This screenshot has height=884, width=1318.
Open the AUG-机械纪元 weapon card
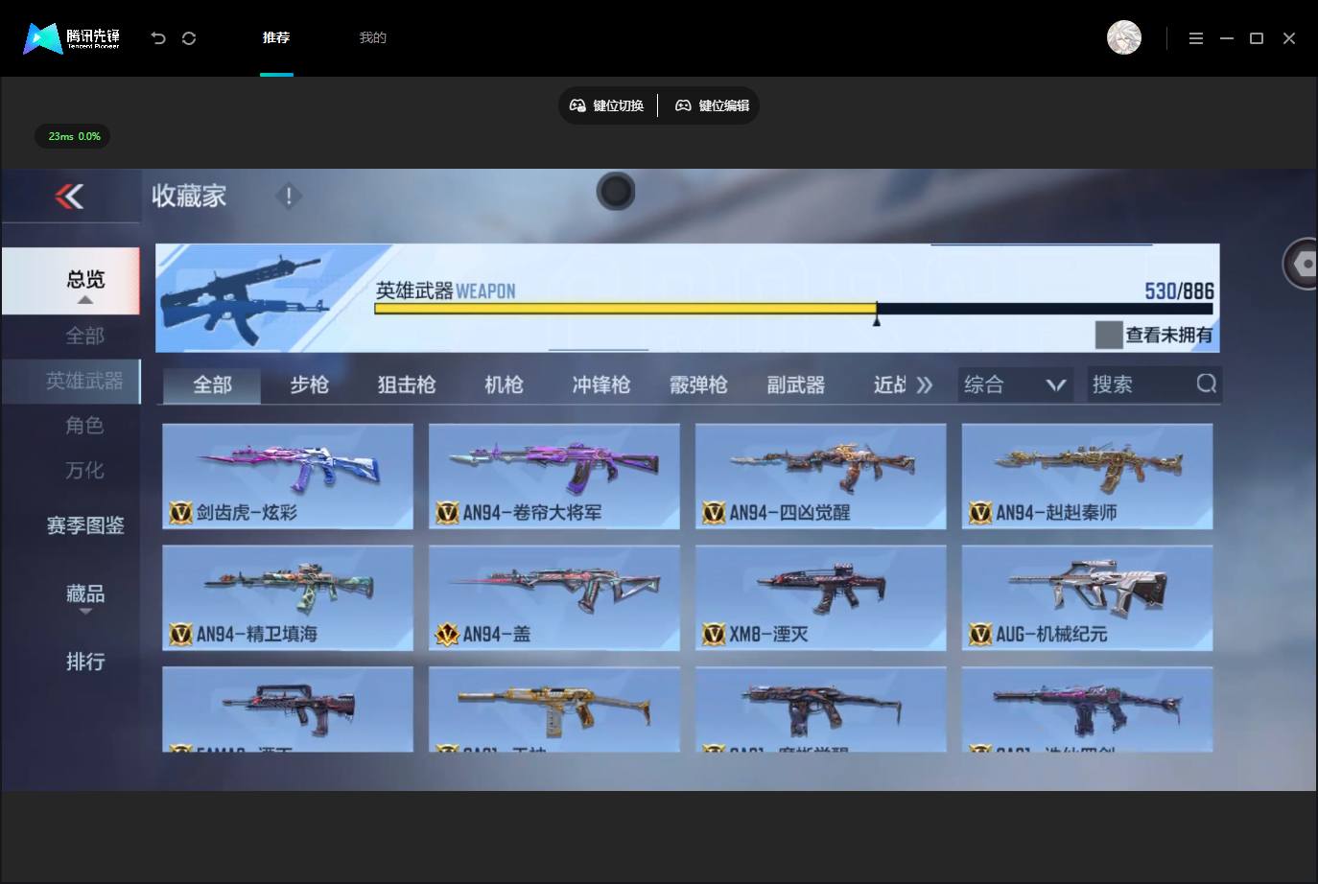(1087, 597)
